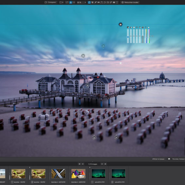
Task: Select the highlighted pan/move tool
Action: [x=71, y=2]
